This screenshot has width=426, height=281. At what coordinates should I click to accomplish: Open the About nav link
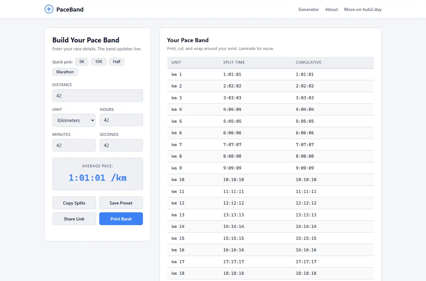pos(331,9)
